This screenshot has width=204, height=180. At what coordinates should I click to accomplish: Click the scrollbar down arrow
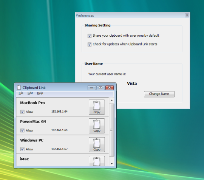click(111, 164)
